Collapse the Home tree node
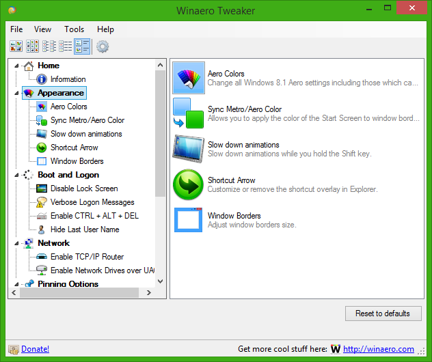 (16, 66)
